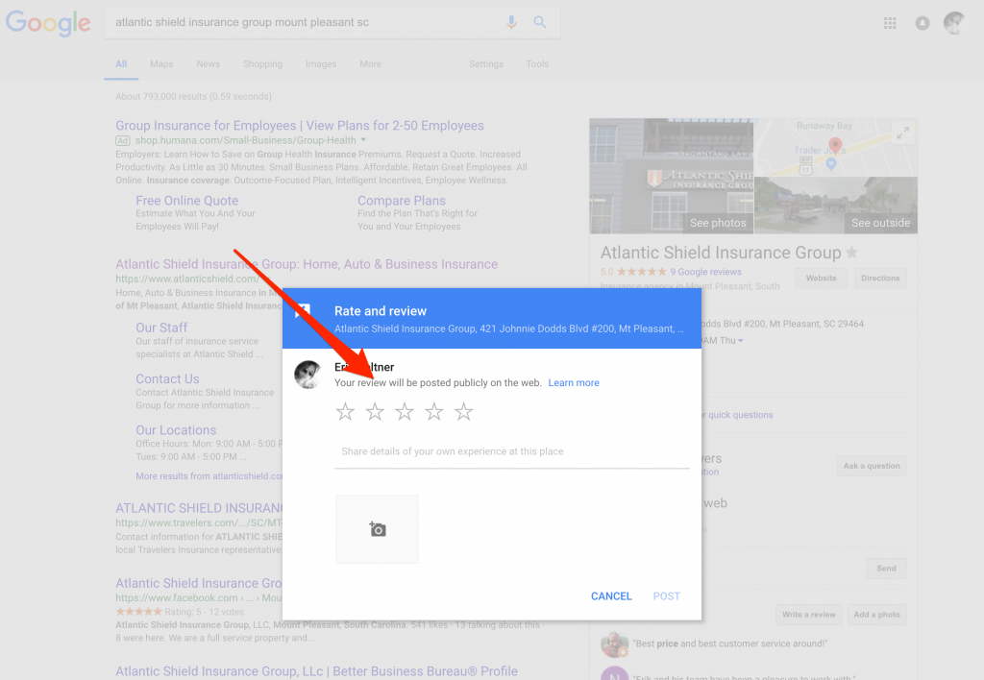Select the All results tab

[121, 64]
